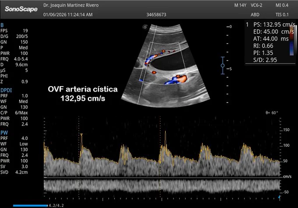Image resolution: width=298 pixels, height=208 pixels.
Task: Click the doctor name Joaquin Martinez Rivero
Action: click(71, 5)
